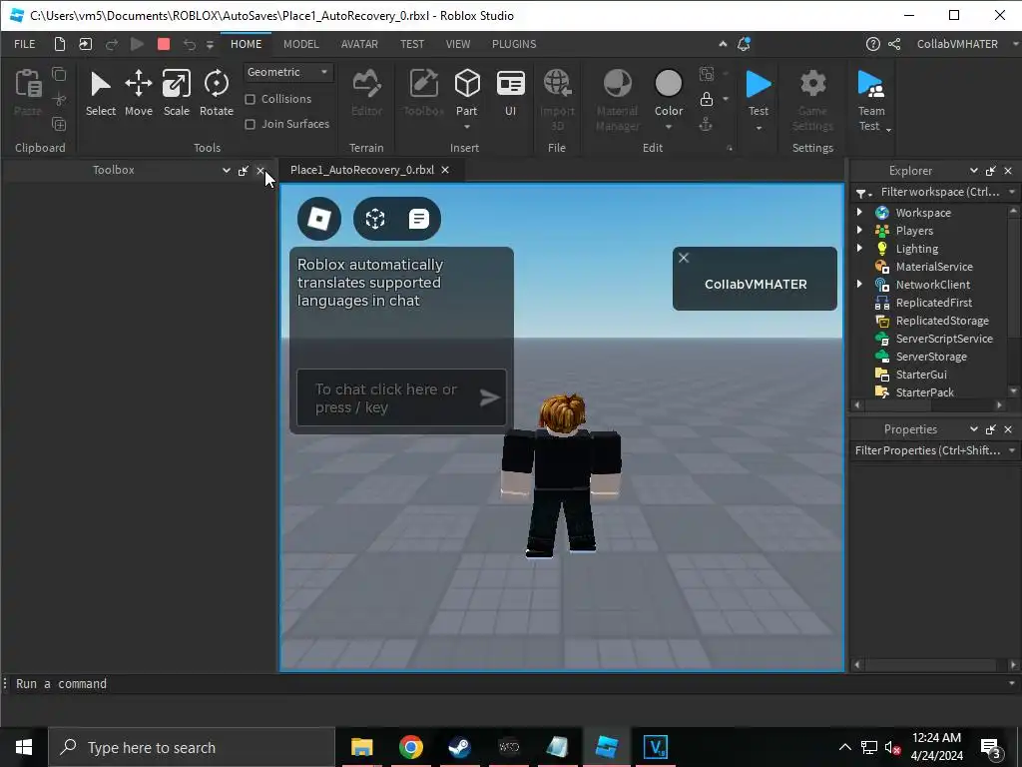Click the in-game chat input box
Image resolution: width=1022 pixels, height=767 pixels.
(401, 397)
